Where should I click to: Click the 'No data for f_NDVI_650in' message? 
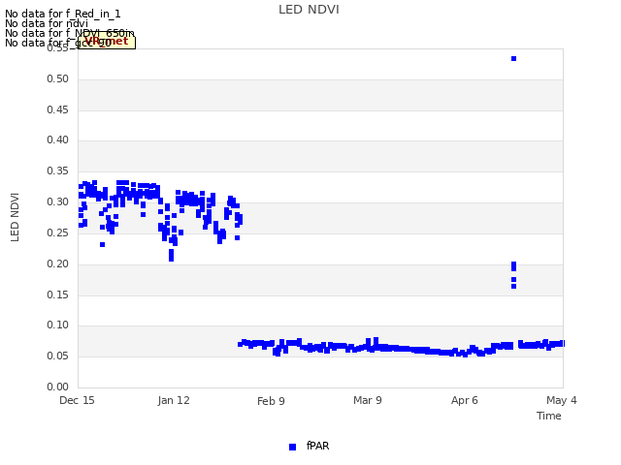[x=70, y=33]
